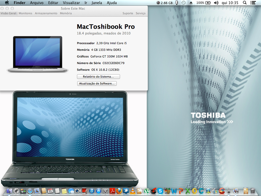Click the Spotlight search magnifier icon

245,3
